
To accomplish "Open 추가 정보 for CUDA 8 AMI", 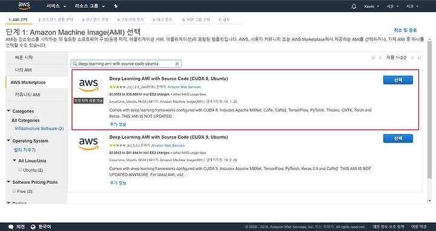I will click(118, 125).
